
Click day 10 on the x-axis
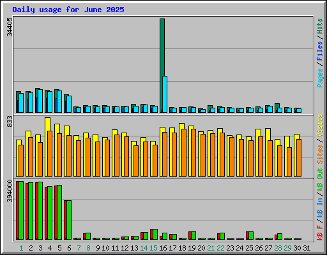pyautogui.click(x=105, y=248)
